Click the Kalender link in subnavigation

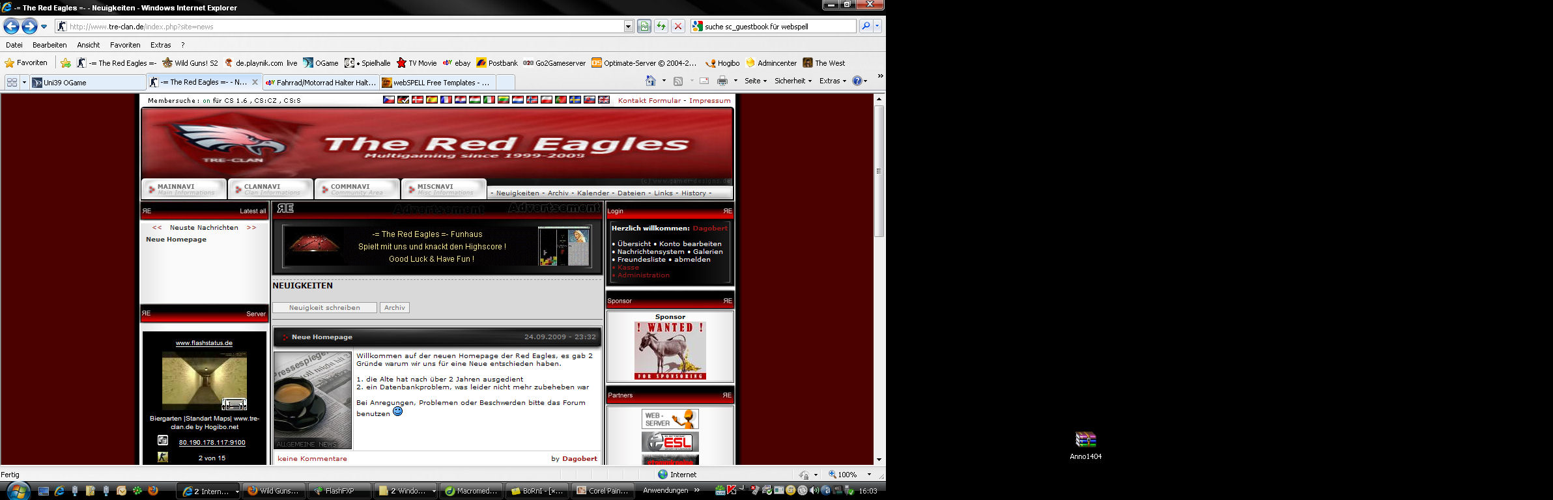click(593, 193)
